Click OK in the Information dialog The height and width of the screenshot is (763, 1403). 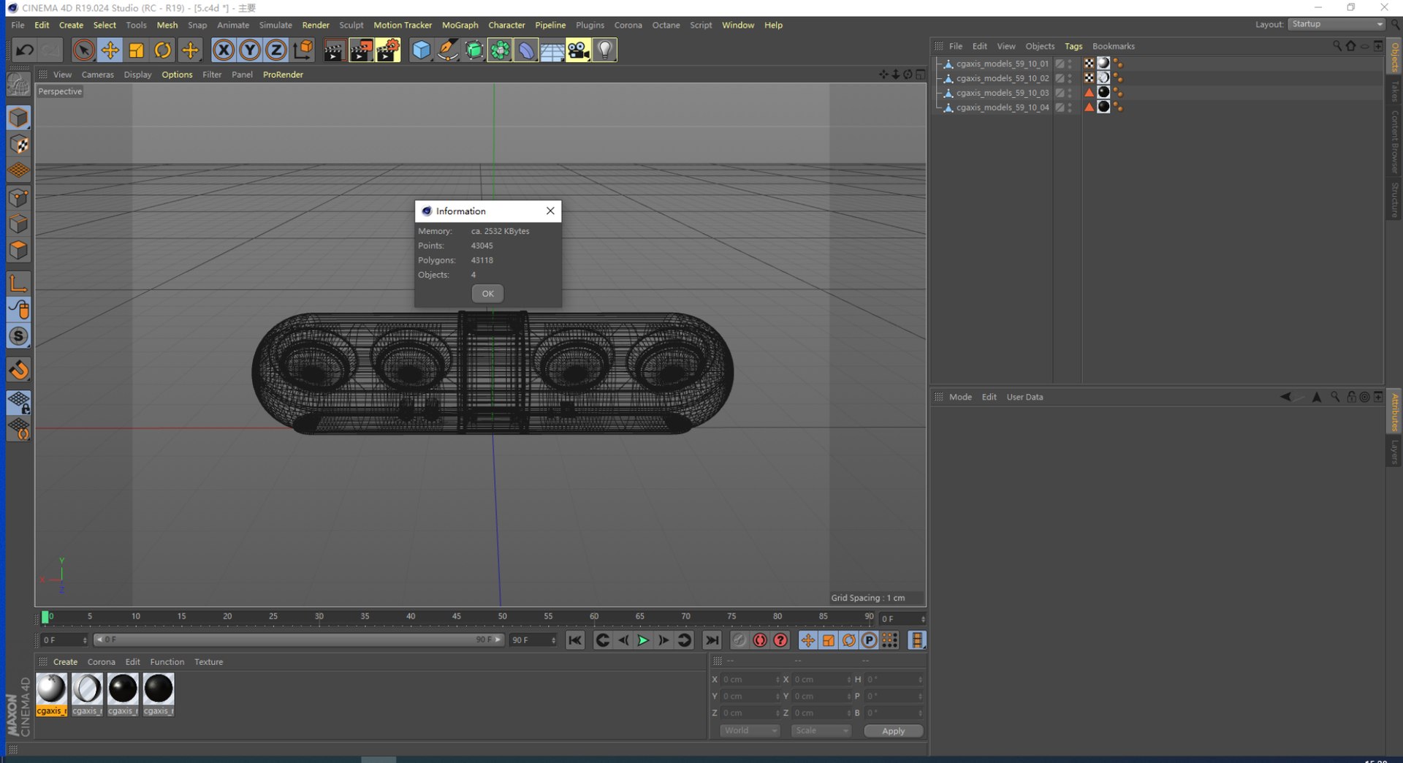(487, 293)
